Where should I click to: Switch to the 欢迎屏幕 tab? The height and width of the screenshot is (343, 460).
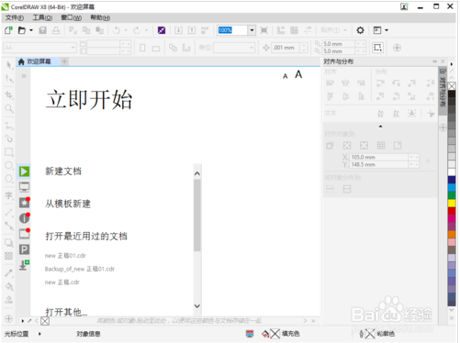tap(39, 61)
